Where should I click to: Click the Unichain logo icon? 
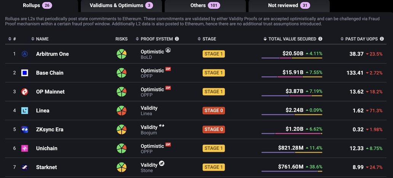[25, 148]
